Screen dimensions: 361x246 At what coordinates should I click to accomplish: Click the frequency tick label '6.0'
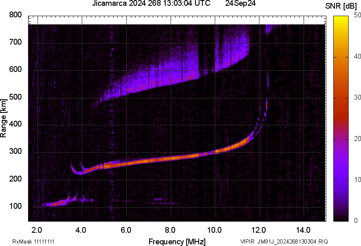point(126,230)
